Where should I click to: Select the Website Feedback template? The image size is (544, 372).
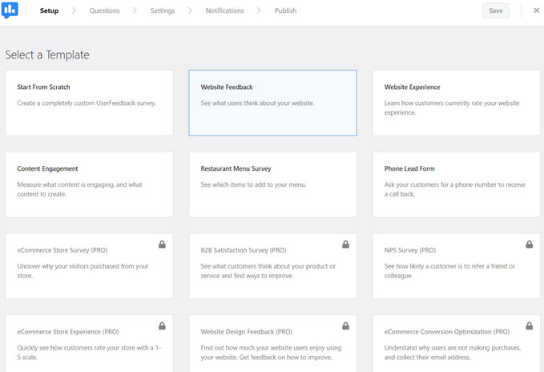click(x=272, y=103)
